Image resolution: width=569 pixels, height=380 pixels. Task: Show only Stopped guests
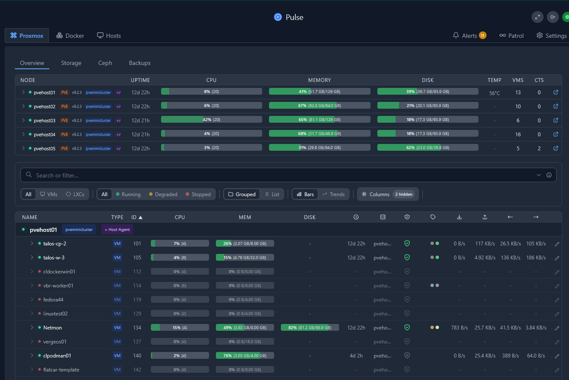tap(198, 194)
